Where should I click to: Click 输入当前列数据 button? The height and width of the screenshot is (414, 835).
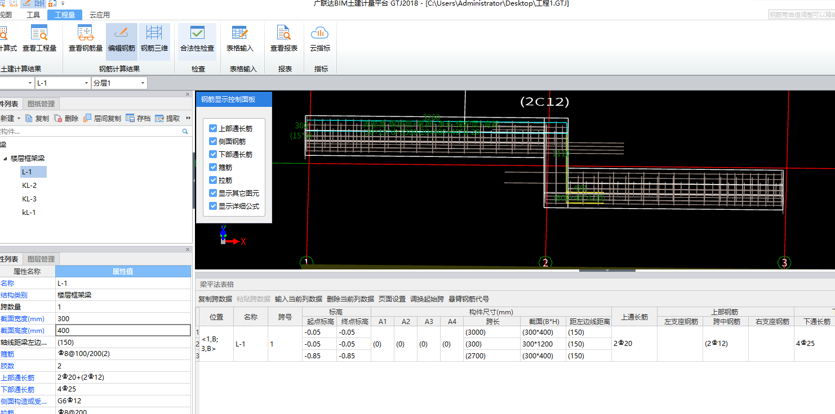[x=299, y=299]
